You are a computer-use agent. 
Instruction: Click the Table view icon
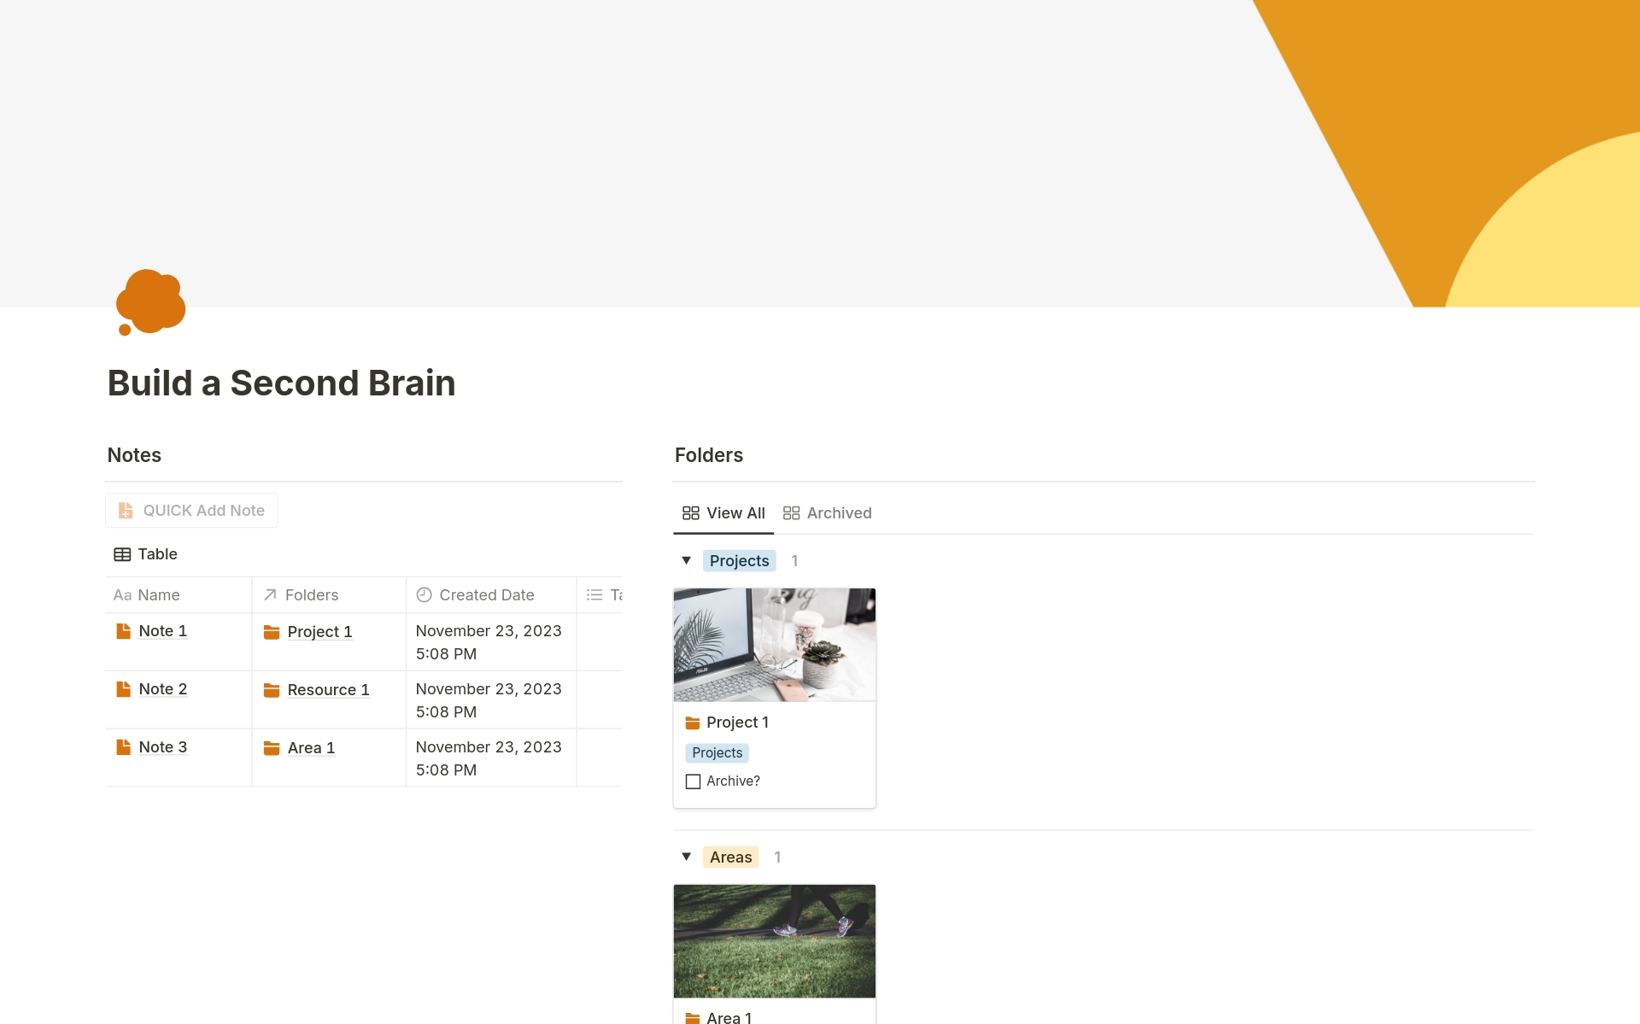coord(122,554)
